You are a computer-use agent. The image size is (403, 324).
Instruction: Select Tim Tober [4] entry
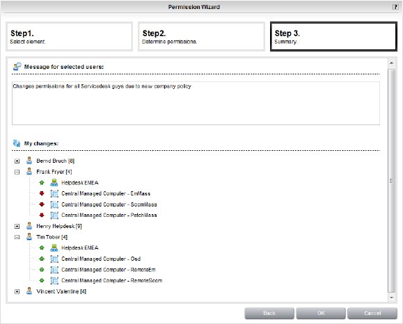tap(52, 236)
